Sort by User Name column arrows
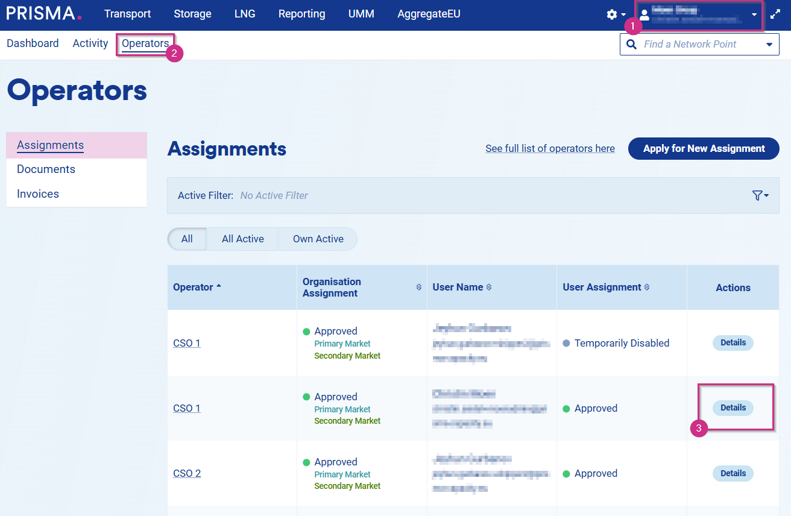 (x=489, y=288)
